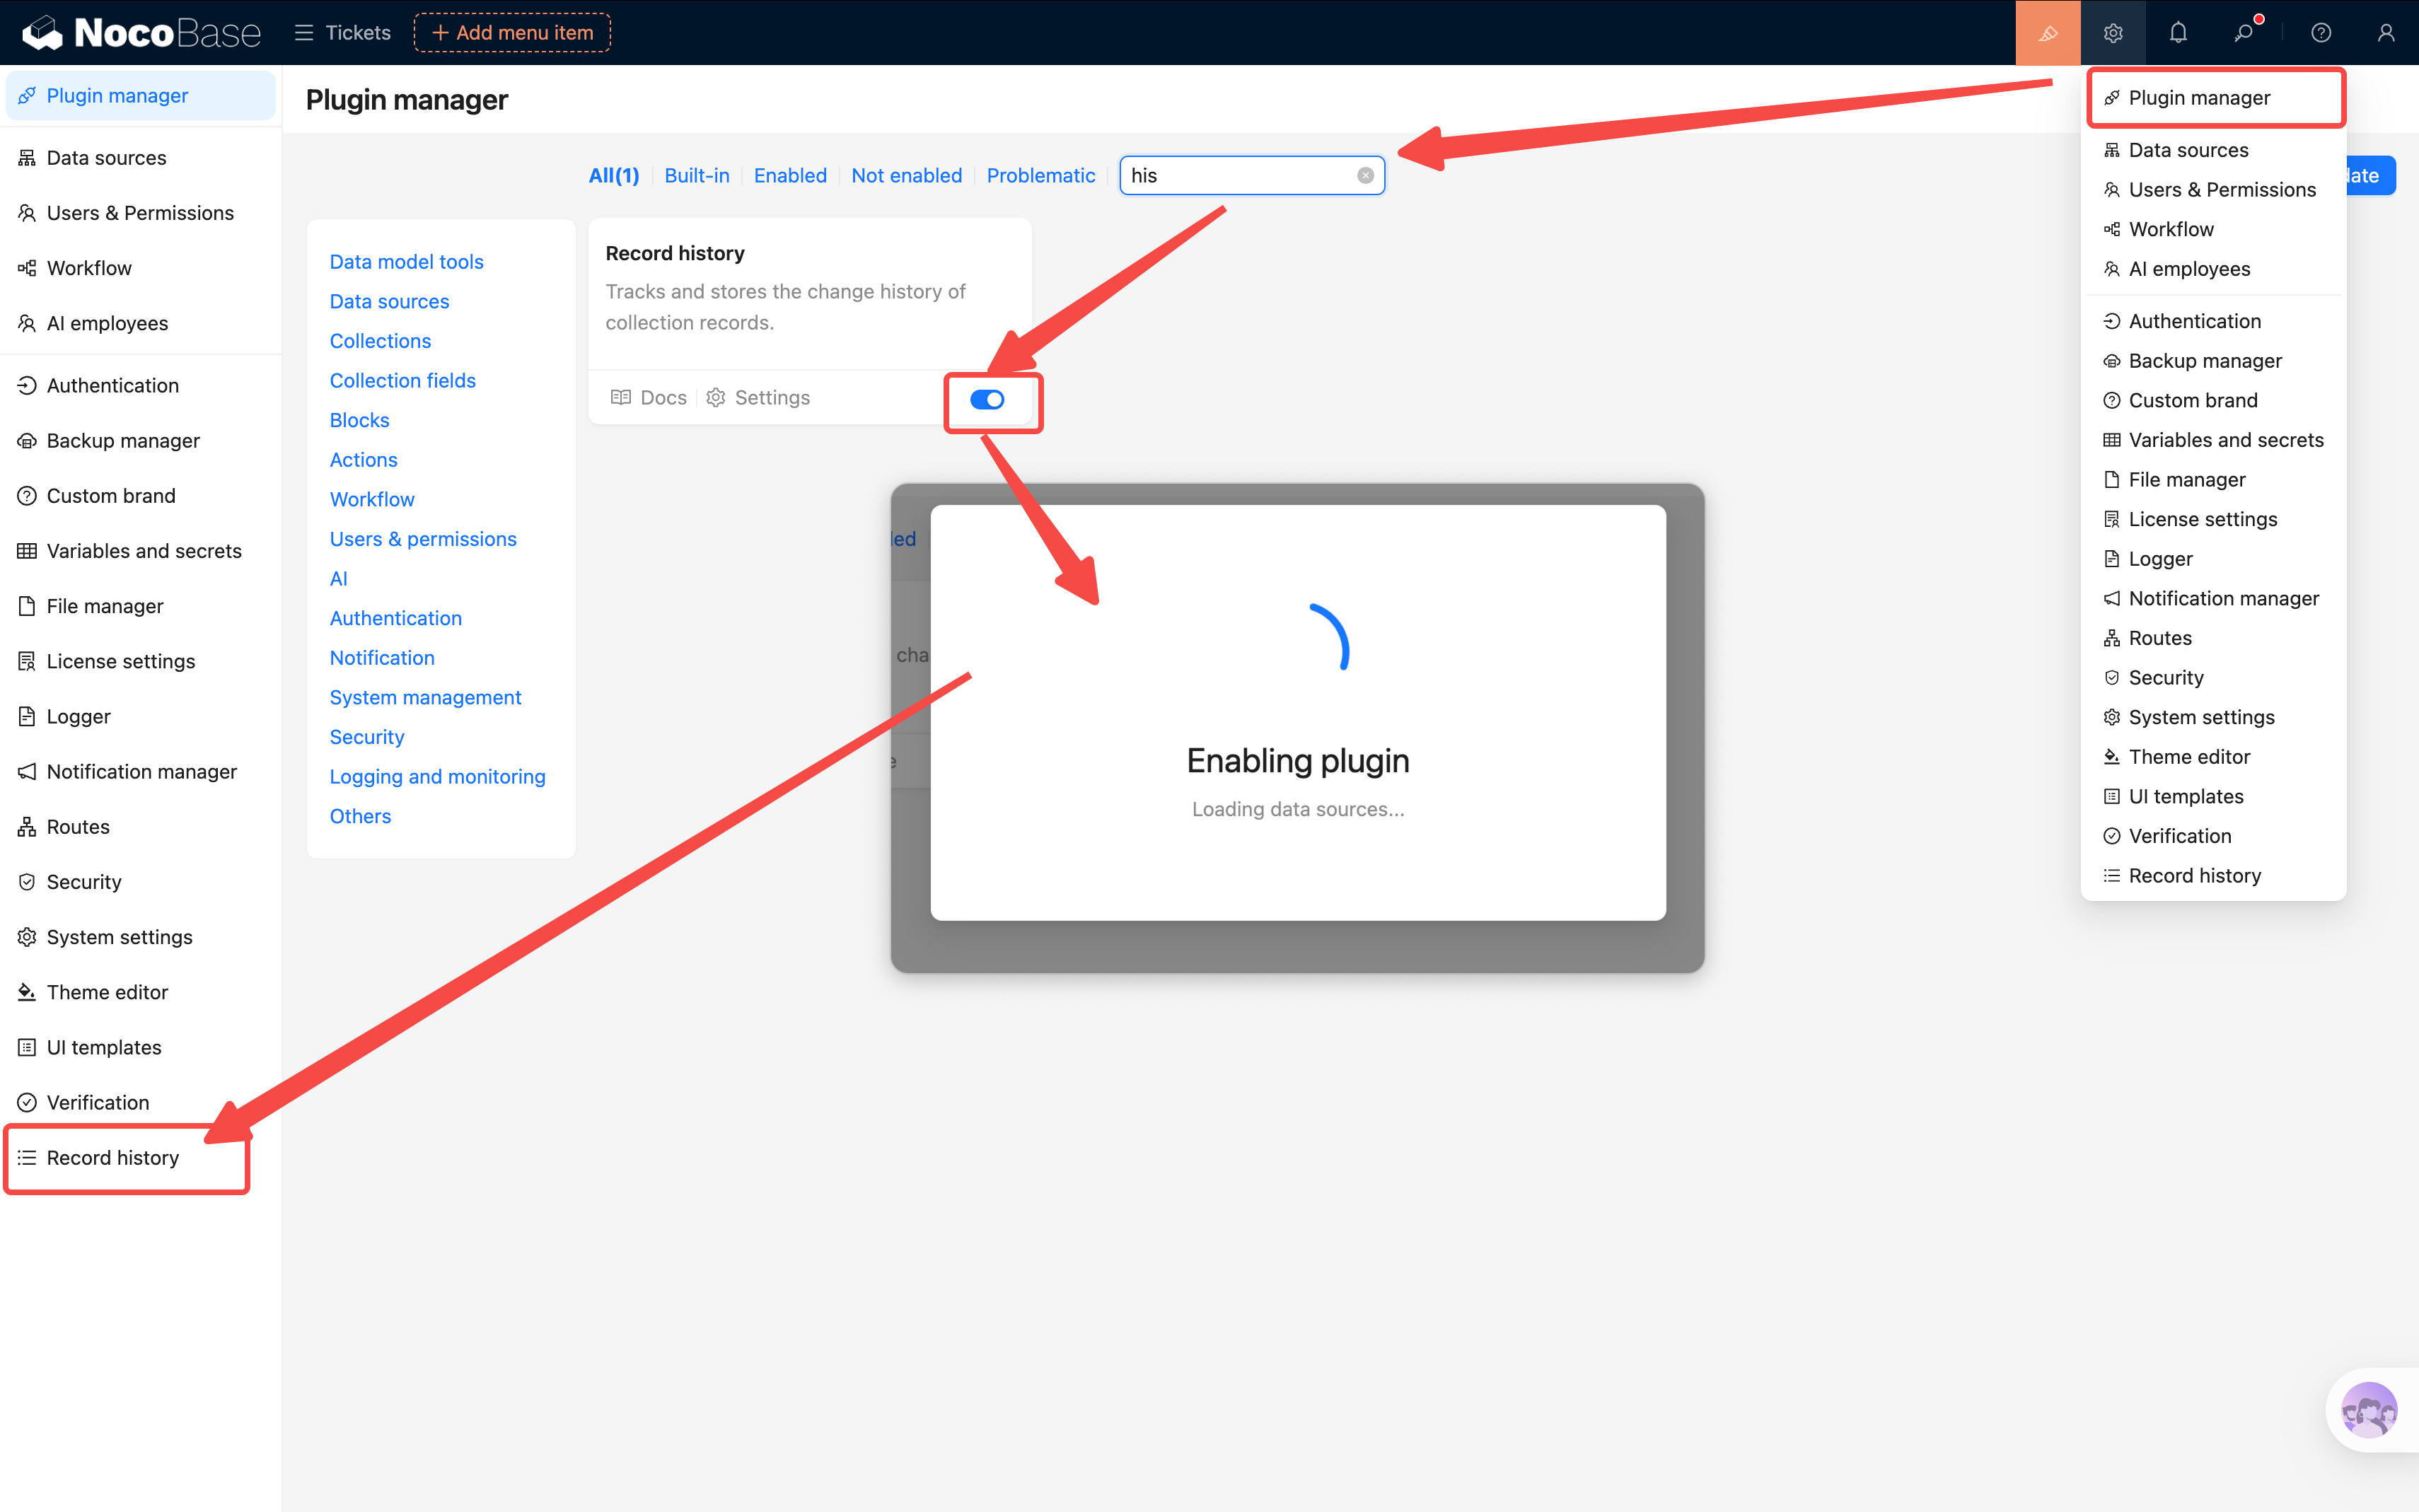The height and width of the screenshot is (1512, 2419).
Task: Switch to the Not enabled tab
Action: 906,175
